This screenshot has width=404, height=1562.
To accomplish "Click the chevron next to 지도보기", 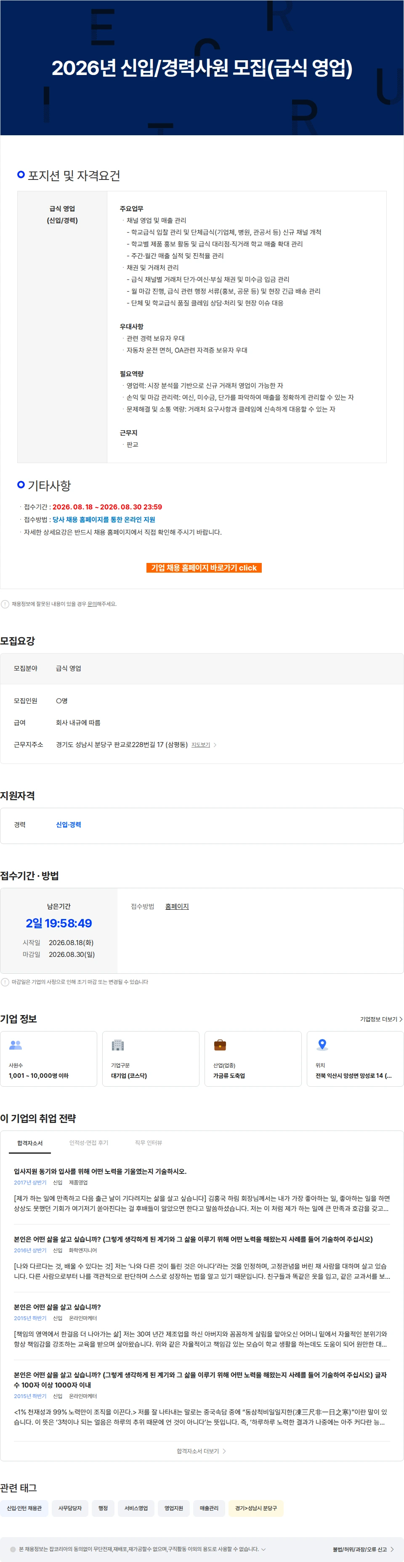I will (215, 745).
